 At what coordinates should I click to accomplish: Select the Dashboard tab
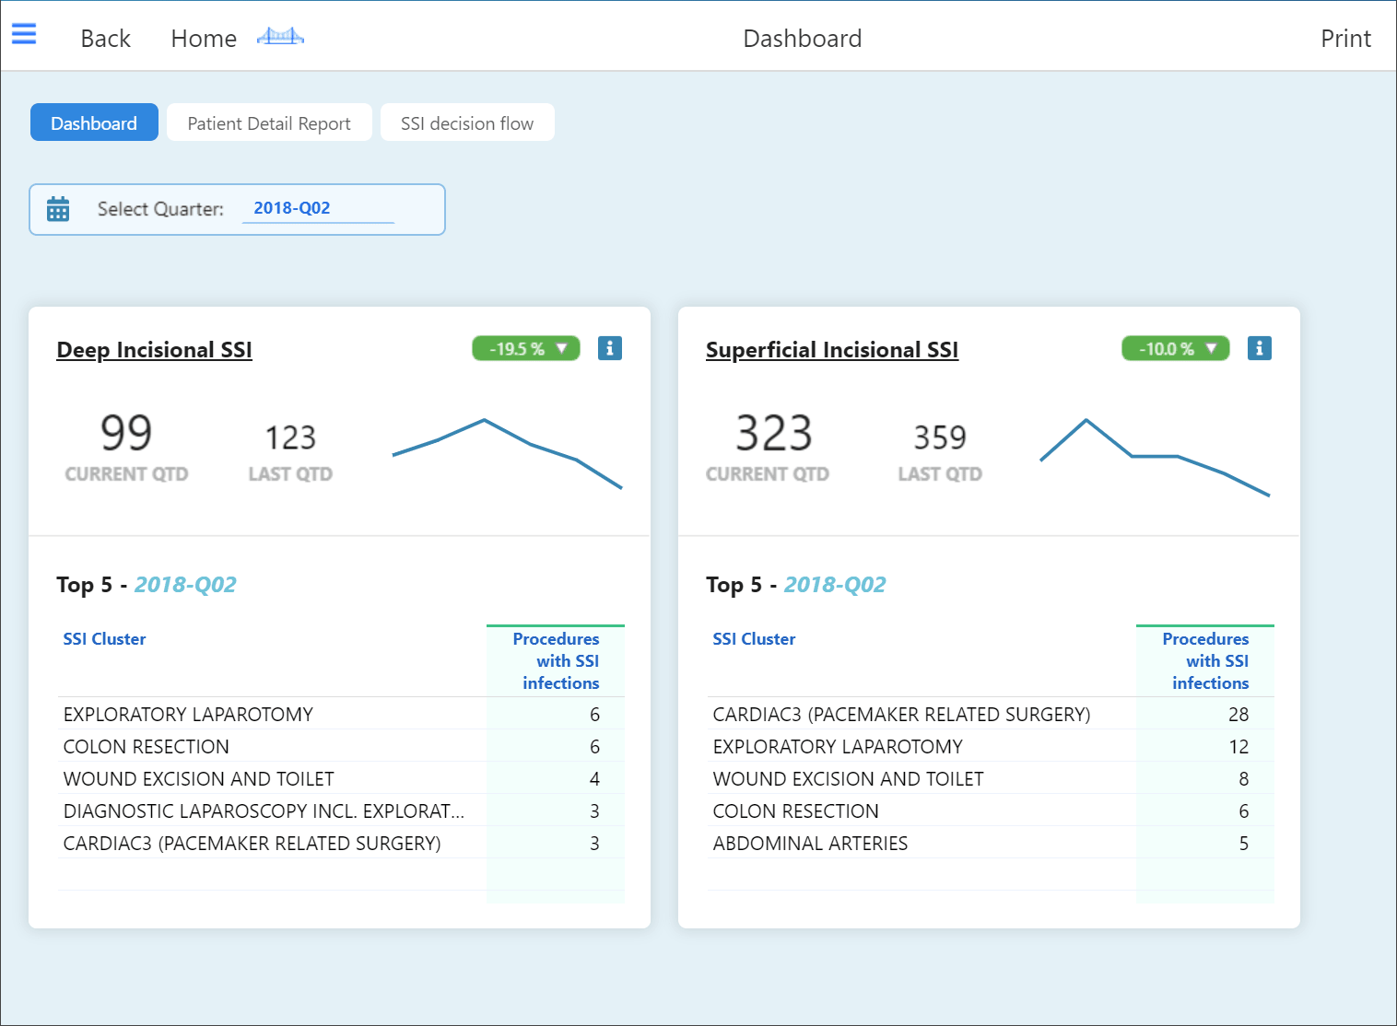click(94, 122)
